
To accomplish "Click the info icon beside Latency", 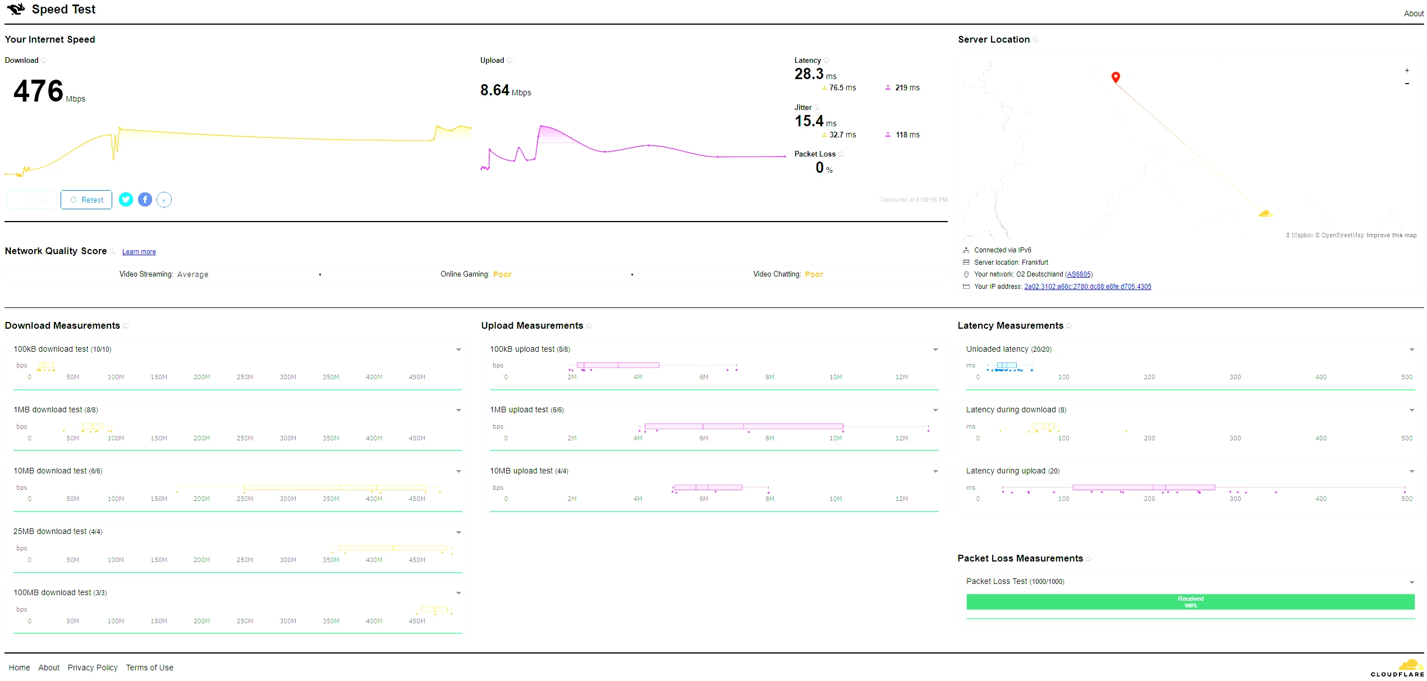I will [826, 61].
